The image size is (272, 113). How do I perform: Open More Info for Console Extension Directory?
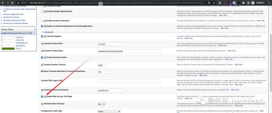[x=235, y=90]
